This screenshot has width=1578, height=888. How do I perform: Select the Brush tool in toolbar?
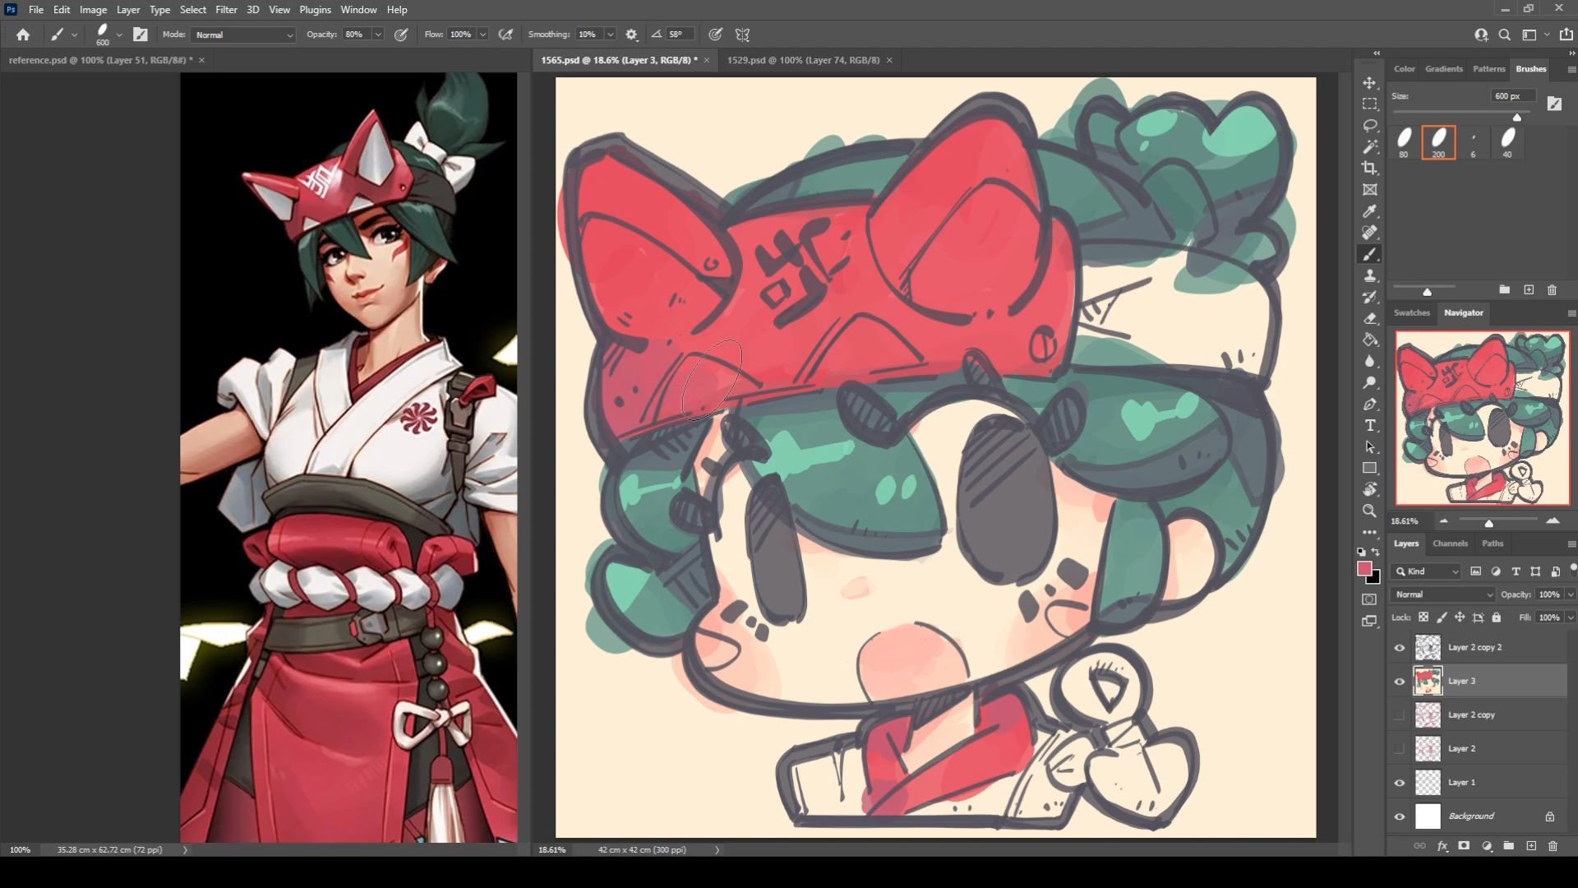[1369, 254]
